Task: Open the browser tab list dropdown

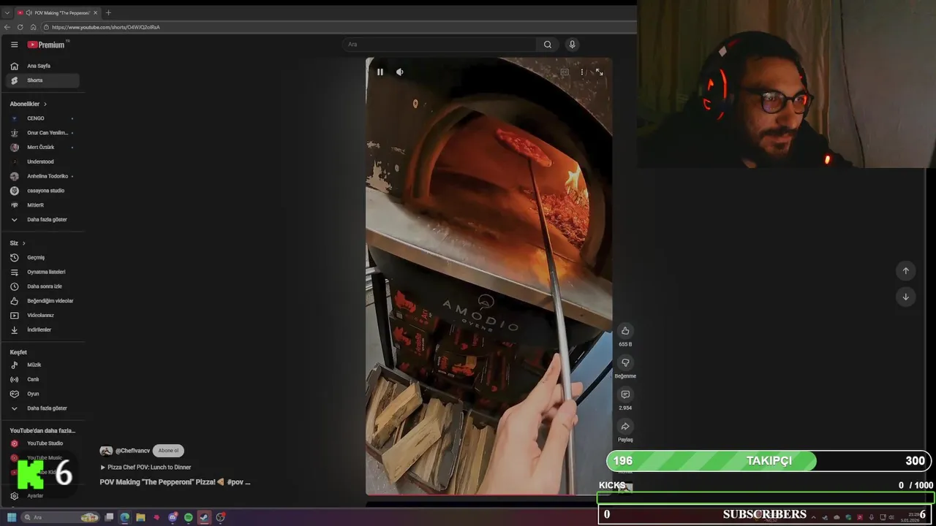Action: (x=7, y=12)
